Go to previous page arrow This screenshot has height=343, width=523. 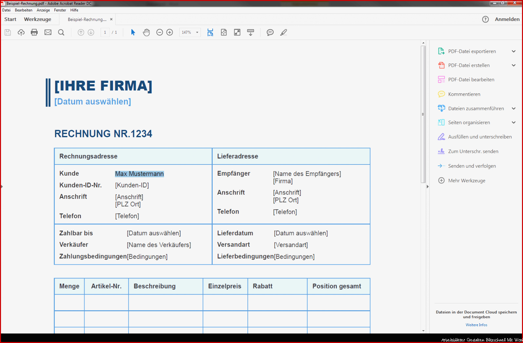[x=81, y=32]
